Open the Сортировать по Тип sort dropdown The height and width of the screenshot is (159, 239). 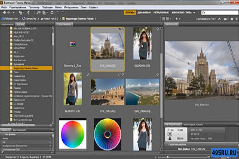[x=206, y=19]
